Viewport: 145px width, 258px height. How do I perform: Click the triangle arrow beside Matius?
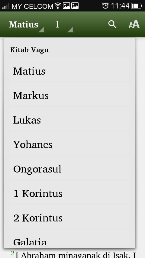point(41,30)
